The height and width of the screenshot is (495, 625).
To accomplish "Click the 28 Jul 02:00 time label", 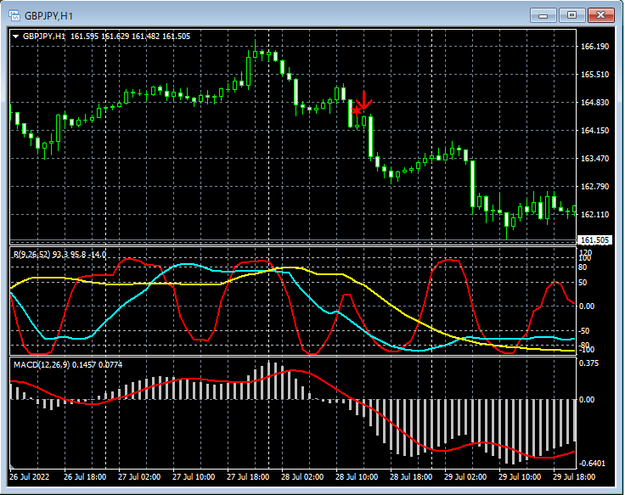I will coord(302,477).
